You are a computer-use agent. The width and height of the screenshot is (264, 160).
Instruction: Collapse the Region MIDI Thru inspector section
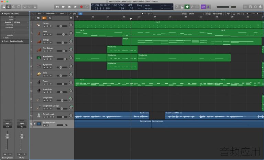(2, 13)
